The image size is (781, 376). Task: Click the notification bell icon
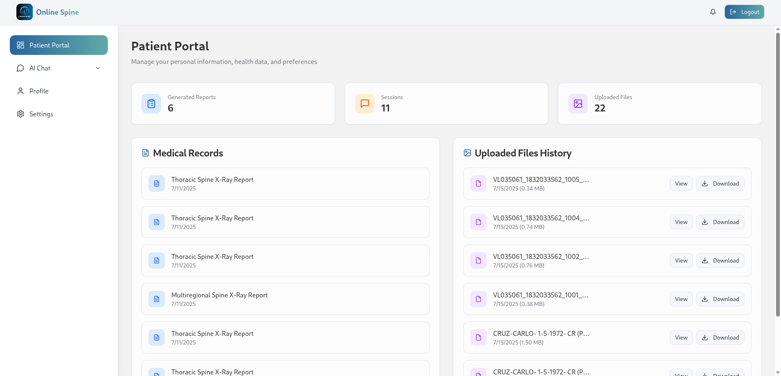[x=713, y=12]
